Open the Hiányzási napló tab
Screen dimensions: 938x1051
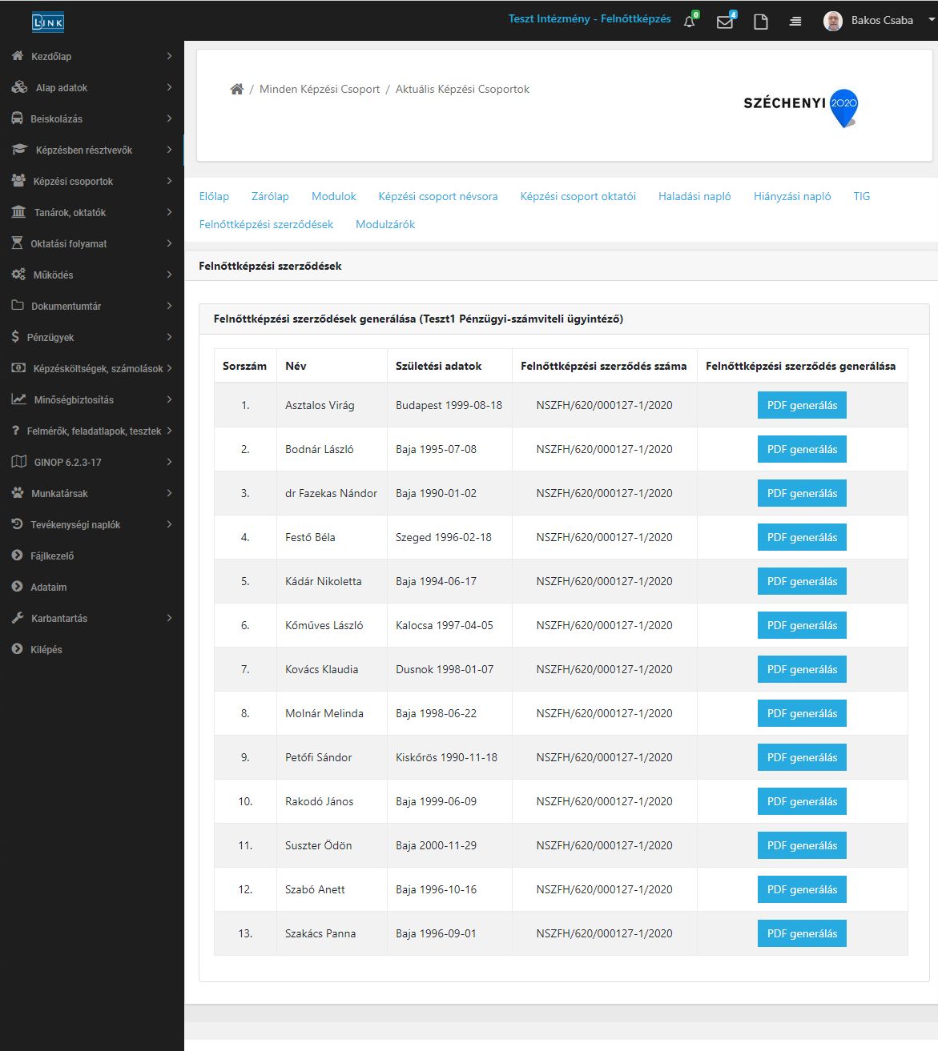click(792, 196)
